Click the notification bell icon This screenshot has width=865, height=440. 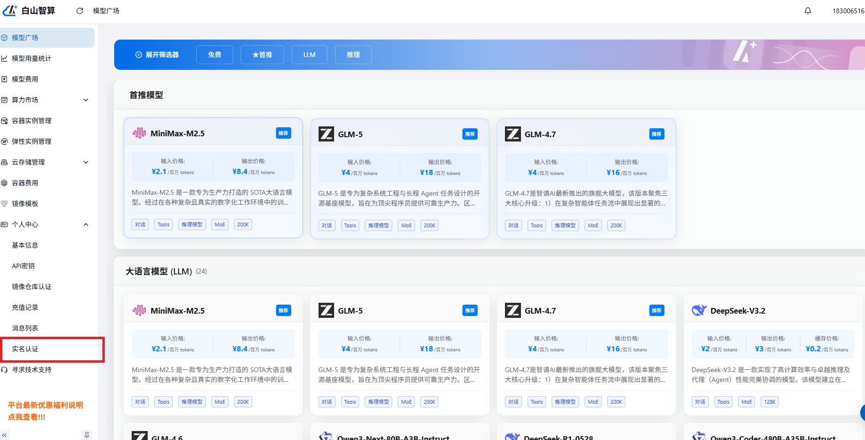tap(808, 10)
